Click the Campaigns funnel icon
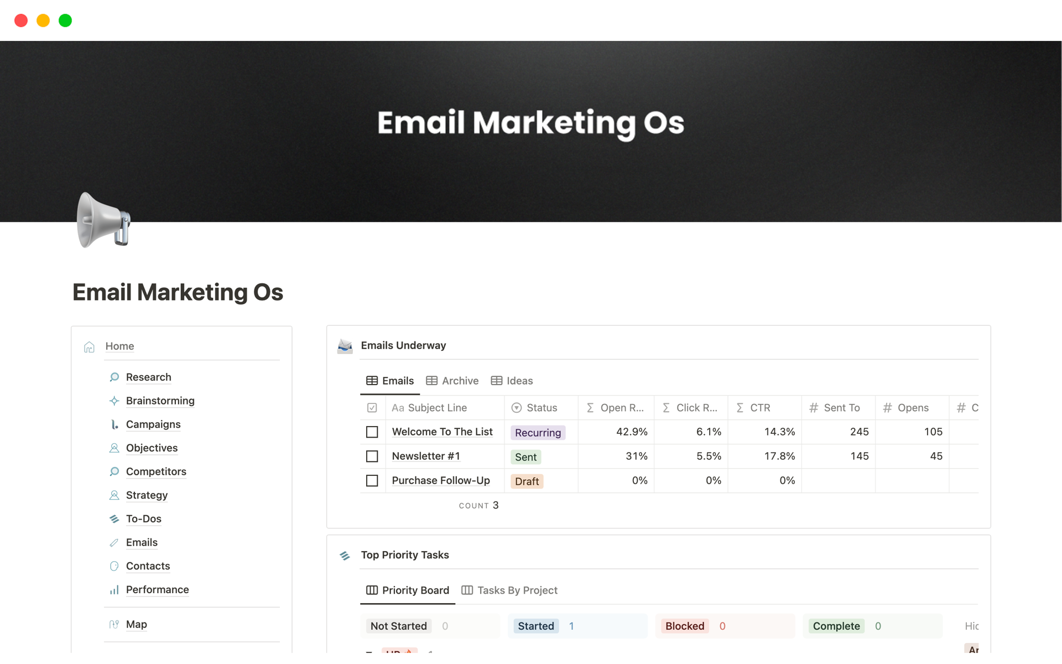This screenshot has width=1062, height=664. [x=114, y=424]
